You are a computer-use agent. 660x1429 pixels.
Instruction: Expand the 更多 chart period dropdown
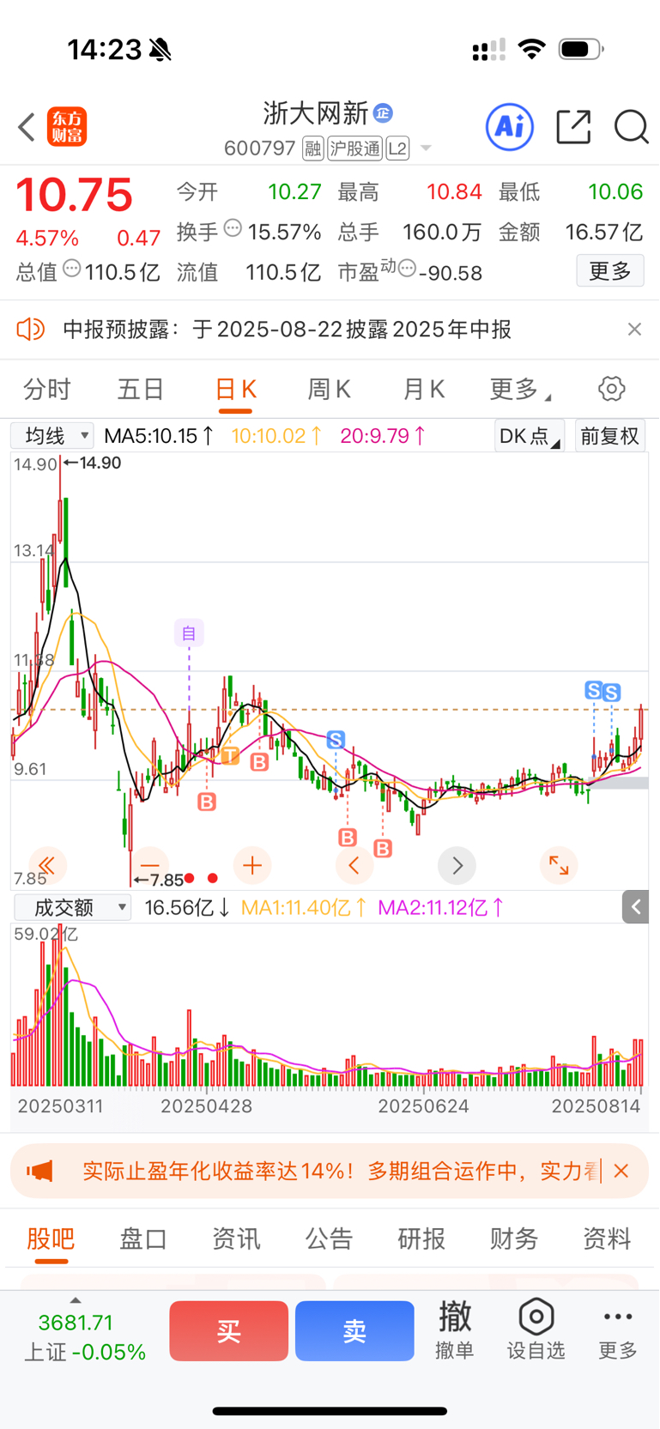click(x=520, y=390)
